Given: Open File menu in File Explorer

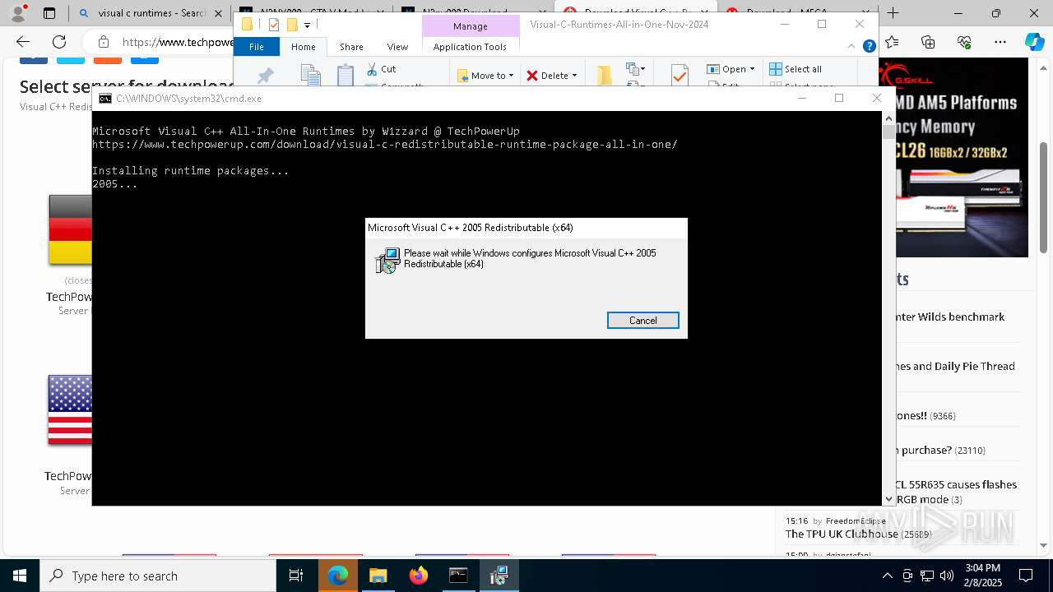Looking at the screenshot, I should 257,47.
